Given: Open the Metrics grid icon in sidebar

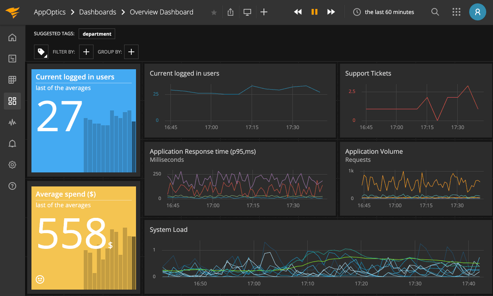Looking at the screenshot, I should 12,80.
